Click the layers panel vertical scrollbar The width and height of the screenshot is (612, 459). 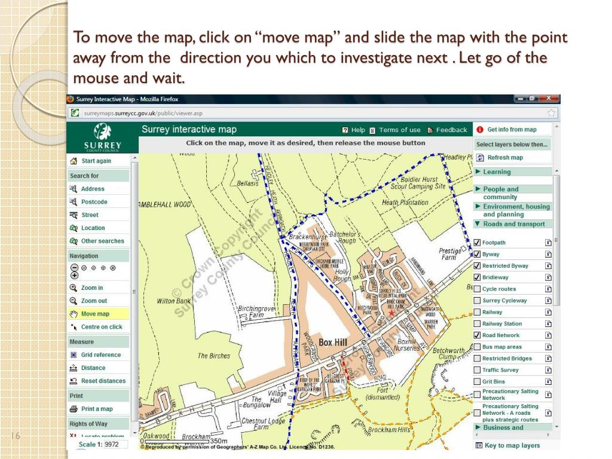click(557, 240)
